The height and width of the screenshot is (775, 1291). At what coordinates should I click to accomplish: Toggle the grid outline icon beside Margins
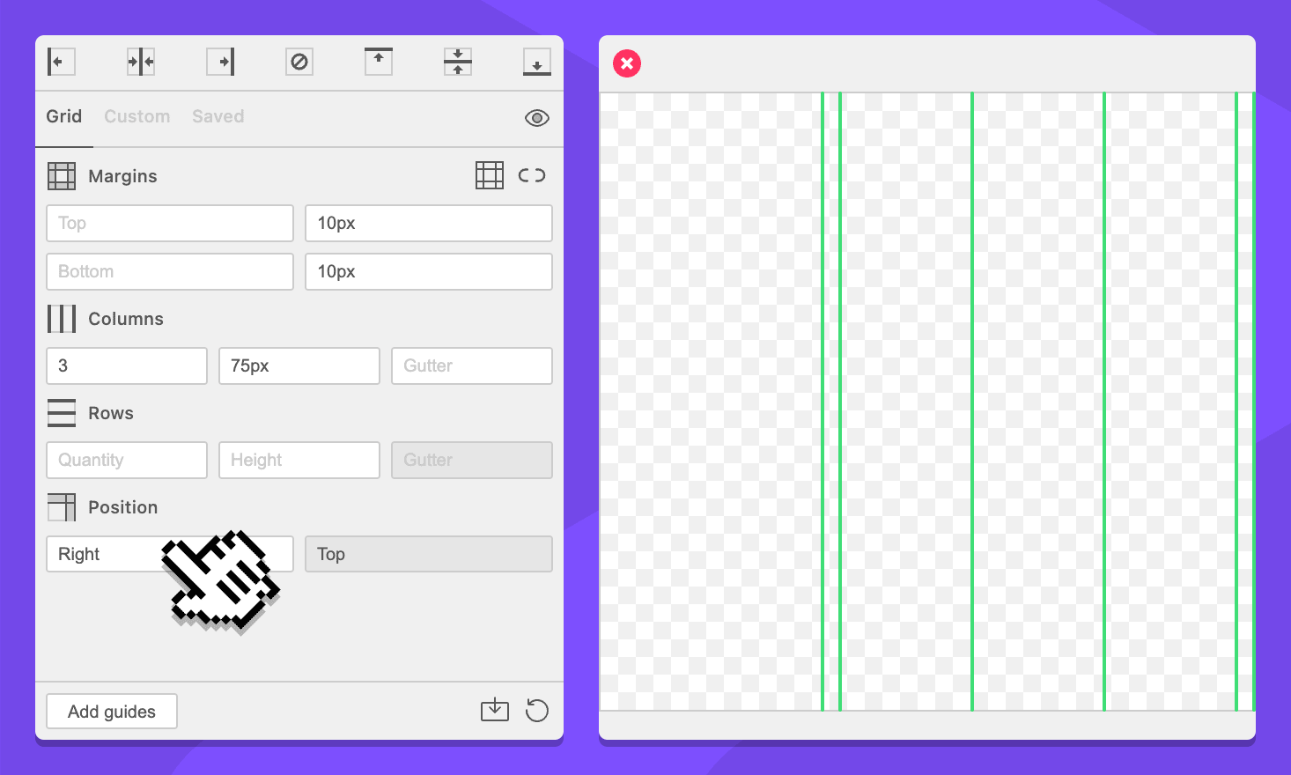click(x=490, y=175)
